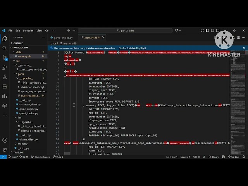
Task: Dismiss the invisible unicode warning banner
Action: coord(244,48)
